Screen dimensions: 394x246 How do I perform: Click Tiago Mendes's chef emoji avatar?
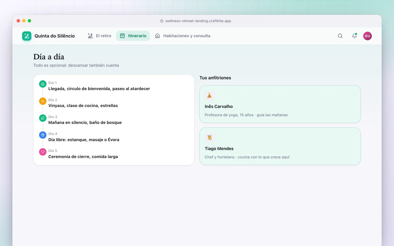[210, 137]
